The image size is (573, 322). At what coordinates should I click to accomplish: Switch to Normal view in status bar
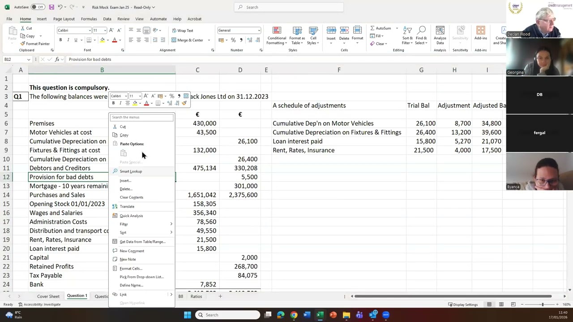tap(489, 305)
